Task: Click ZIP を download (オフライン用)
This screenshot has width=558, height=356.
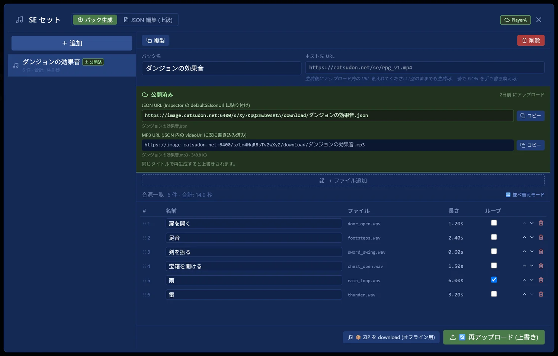Action: pos(391,337)
